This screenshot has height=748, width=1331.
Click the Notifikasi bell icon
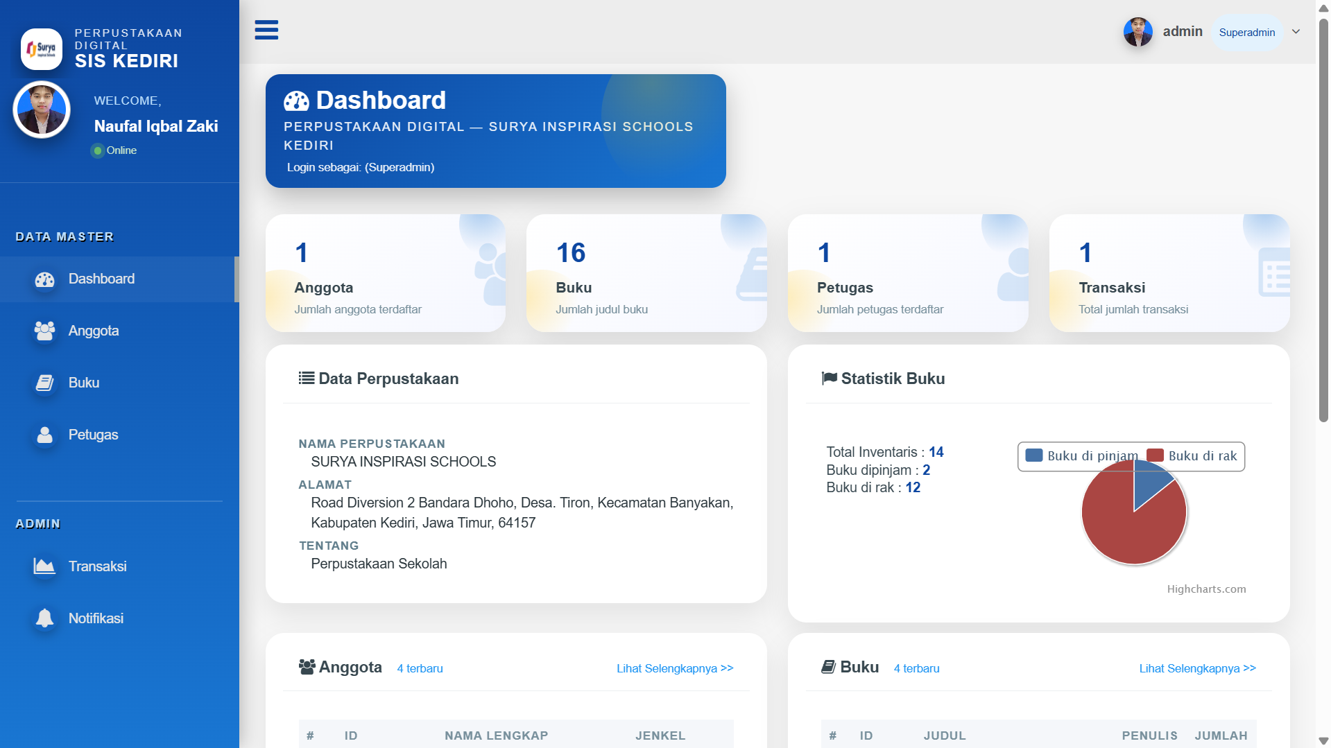(x=43, y=618)
